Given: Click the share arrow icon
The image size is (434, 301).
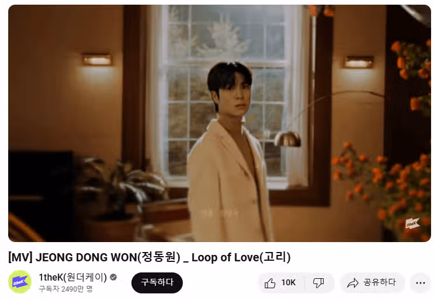Looking at the screenshot, I should click(353, 283).
